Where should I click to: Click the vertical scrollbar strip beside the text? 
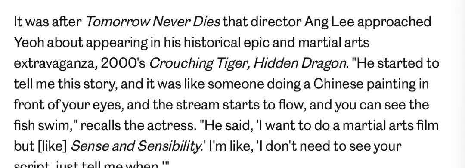click(x=460, y=84)
